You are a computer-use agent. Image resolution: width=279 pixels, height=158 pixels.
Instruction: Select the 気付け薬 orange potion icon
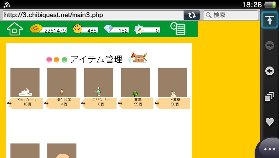pos(62,92)
